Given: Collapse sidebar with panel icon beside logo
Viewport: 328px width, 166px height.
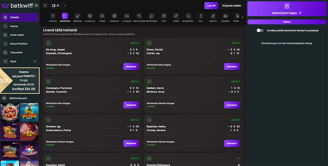Looking at the screenshot, I should tap(37, 6).
